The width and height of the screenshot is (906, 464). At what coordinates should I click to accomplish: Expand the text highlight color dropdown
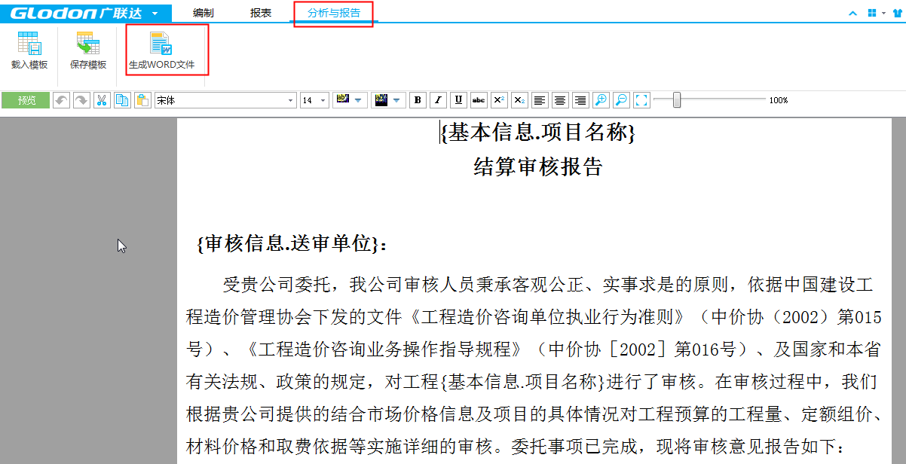(357, 100)
